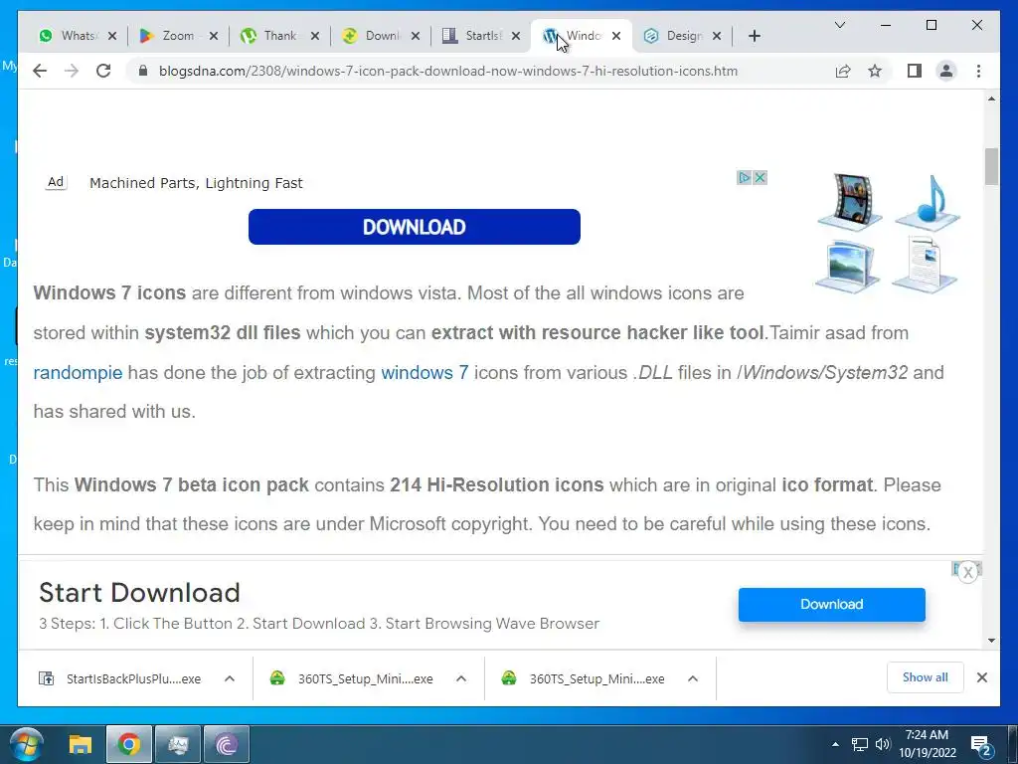The width and height of the screenshot is (1018, 764).
Task: Reload the current page
Action: coord(103,71)
